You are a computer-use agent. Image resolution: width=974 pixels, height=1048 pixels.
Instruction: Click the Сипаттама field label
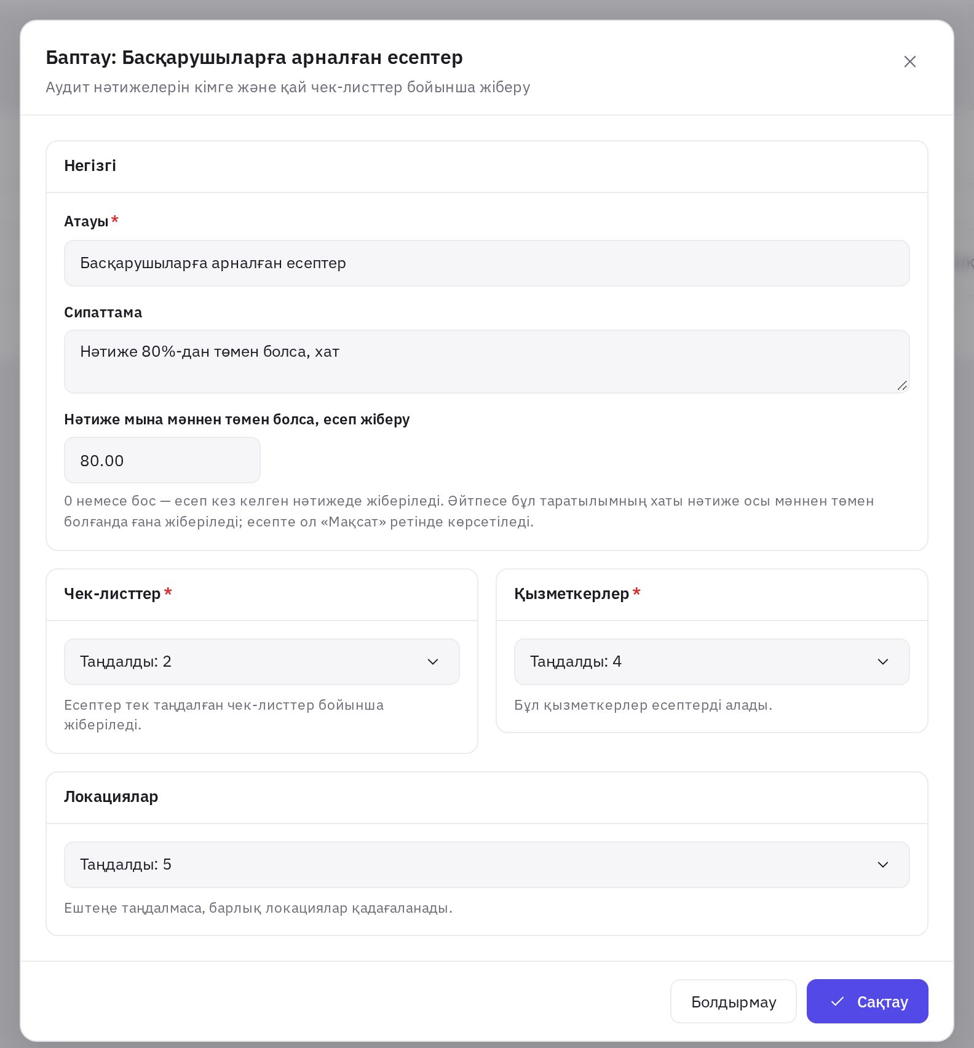click(103, 312)
